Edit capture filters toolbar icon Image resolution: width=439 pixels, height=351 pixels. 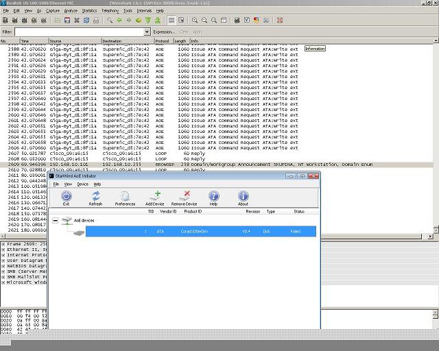[237, 20]
